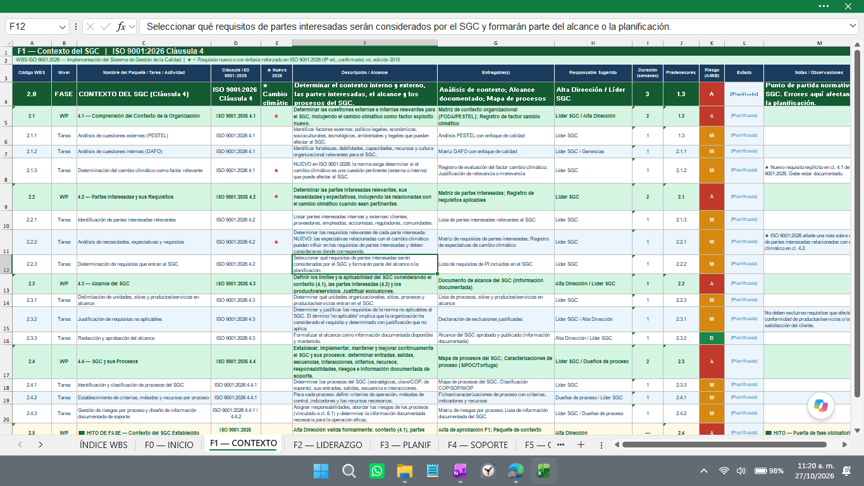Viewport: 864px width, 486px height.
Task: Click inside the Name Box showing F12
Action: pyautogui.click(x=32, y=27)
